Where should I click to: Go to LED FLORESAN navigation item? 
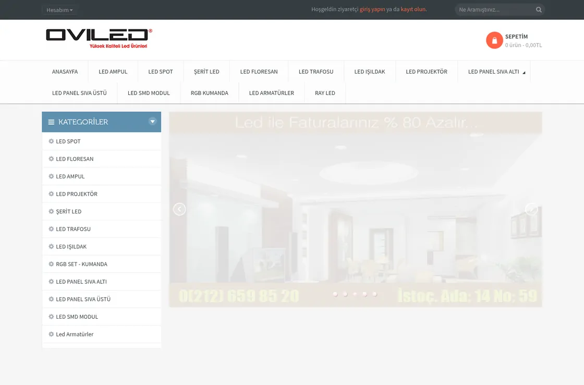click(x=259, y=71)
